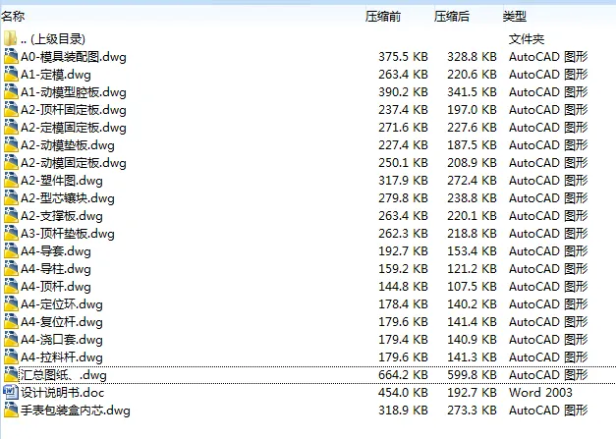Select the file name A4-导套.dwg
Viewport: 616px width, 439px height.
pos(56,251)
